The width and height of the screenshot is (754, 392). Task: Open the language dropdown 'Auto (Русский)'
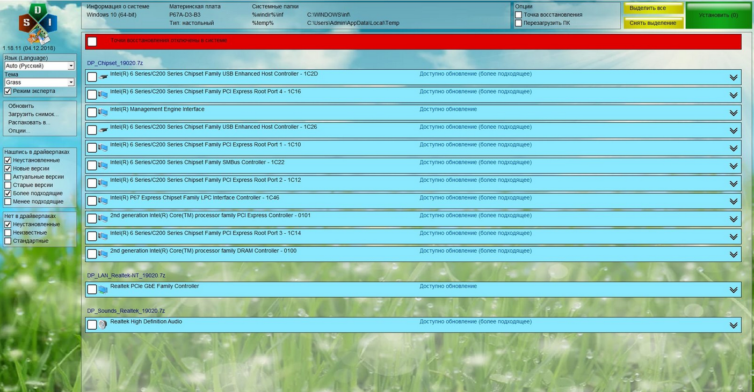pyautogui.click(x=39, y=66)
